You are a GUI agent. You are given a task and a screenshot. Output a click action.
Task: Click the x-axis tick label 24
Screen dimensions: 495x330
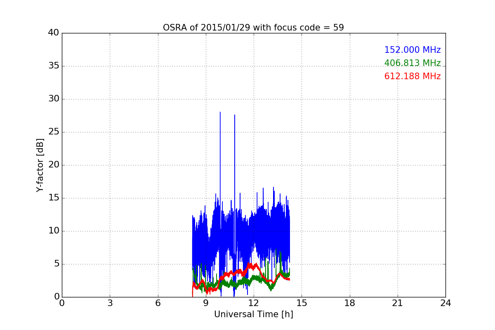click(445, 303)
